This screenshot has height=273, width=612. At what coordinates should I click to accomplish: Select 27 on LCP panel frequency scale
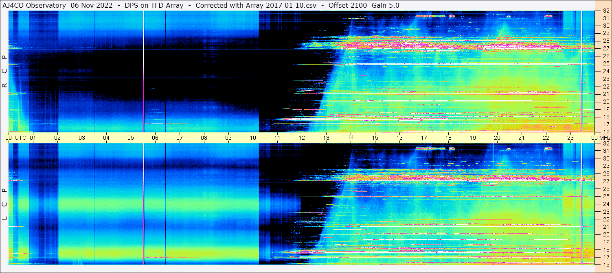[x=605, y=181]
